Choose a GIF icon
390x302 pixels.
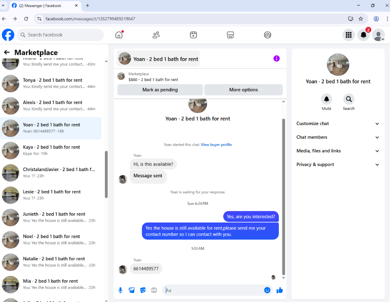click(154, 290)
